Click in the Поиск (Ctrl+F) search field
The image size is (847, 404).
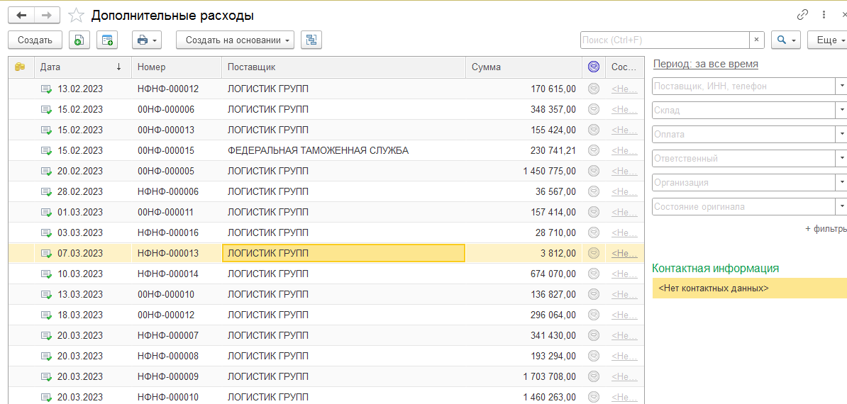(x=664, y=40)
